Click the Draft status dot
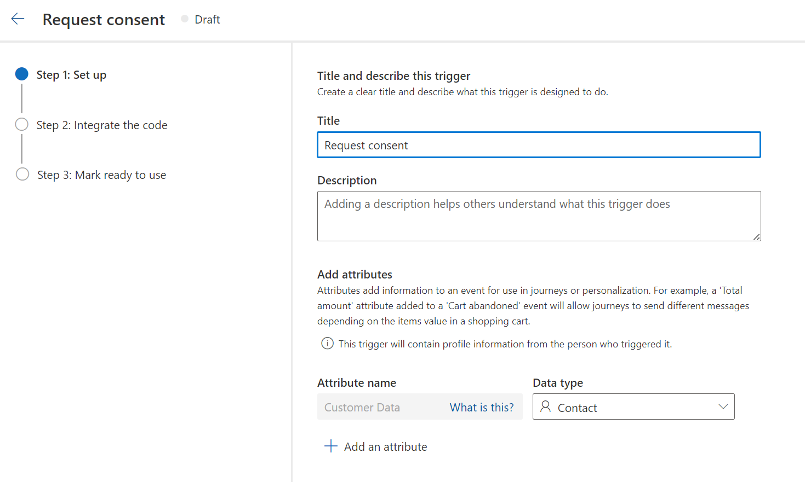The width and height of the screenshot is (805, 482). click(x=184, y=19)
